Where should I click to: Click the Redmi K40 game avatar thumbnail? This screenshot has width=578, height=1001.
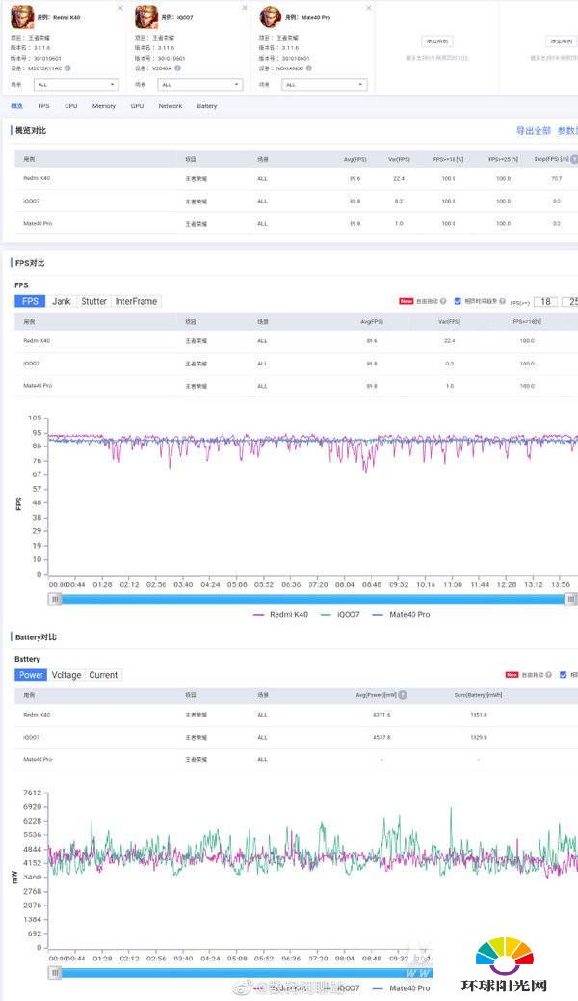click(22, 17)
